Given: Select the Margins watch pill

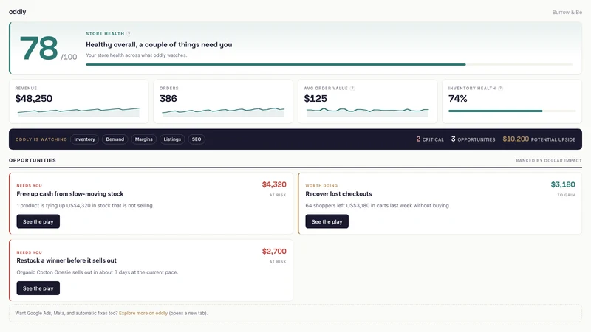Looking at the screenshot, I should [x=143, y=139].
